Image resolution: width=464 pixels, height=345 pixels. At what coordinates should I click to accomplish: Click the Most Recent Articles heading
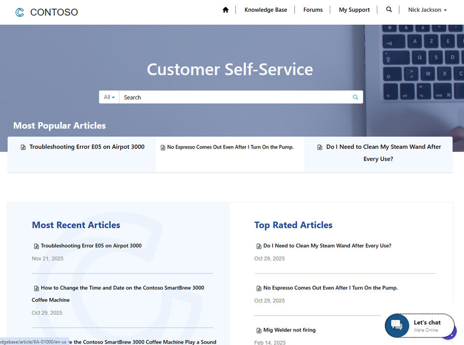point(76,225)
